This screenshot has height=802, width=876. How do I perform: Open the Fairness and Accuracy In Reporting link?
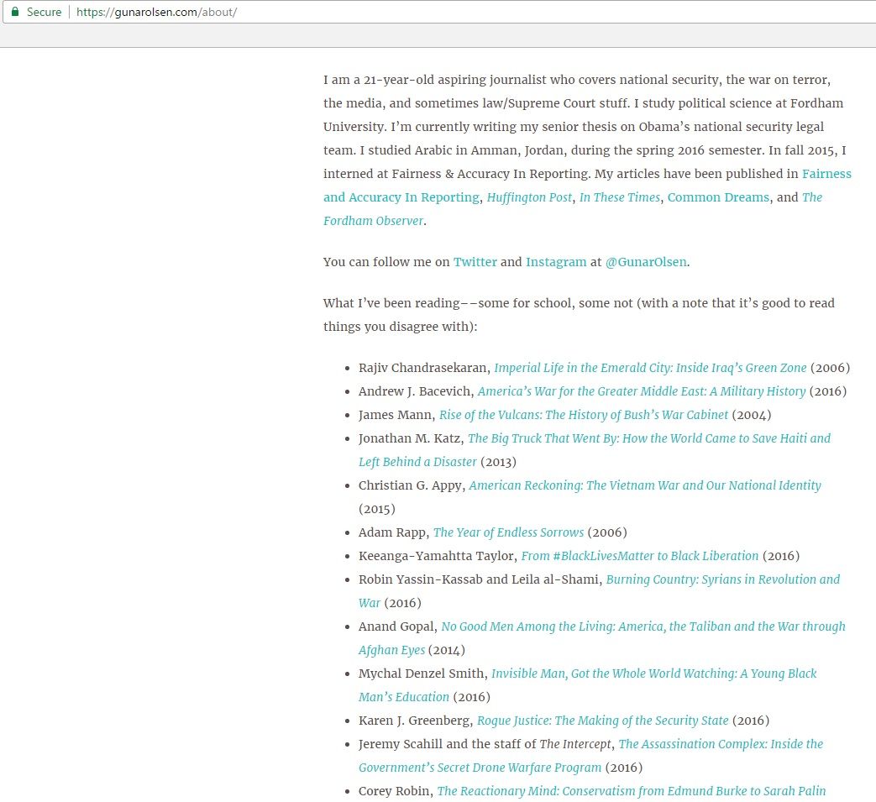[x=826, y=174]
